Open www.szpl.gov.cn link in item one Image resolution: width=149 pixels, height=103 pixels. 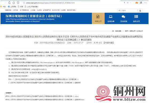coord(48,62)
